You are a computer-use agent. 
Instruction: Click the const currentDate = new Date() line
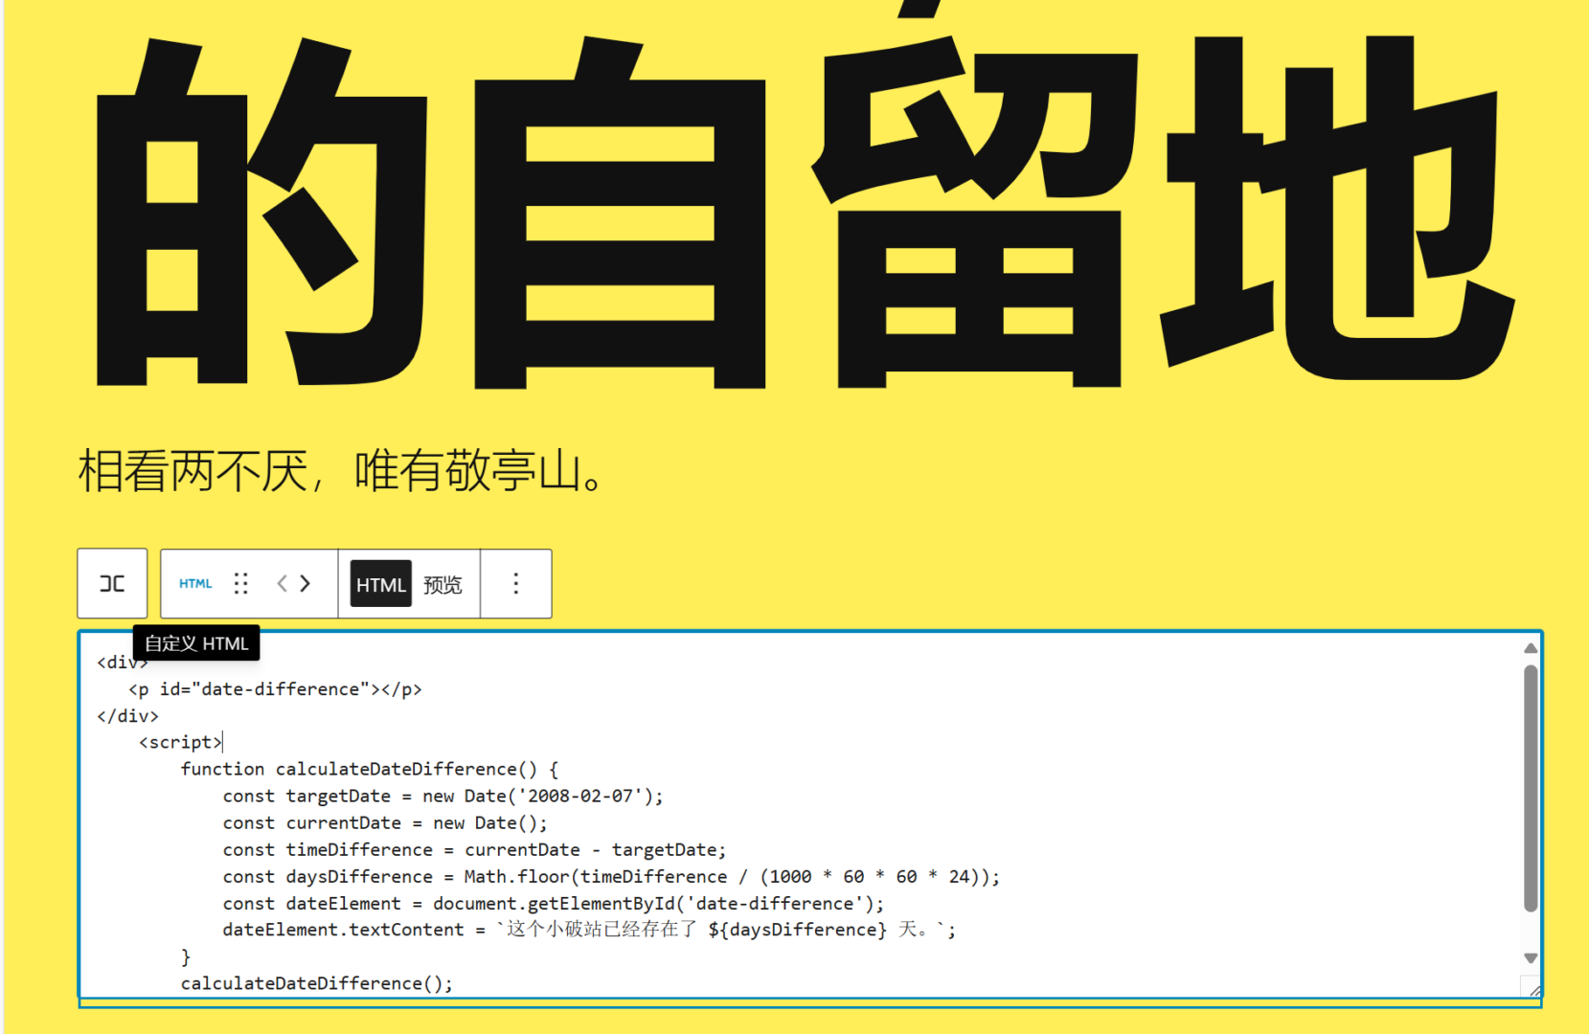(385, 823)
